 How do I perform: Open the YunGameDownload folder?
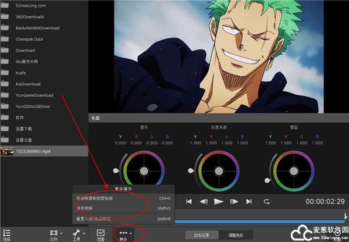tap(34, 95)
